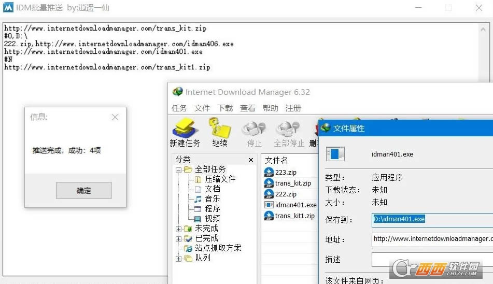Open the 查看 menu
Screen dimensions: 493x284
[248, 108]
